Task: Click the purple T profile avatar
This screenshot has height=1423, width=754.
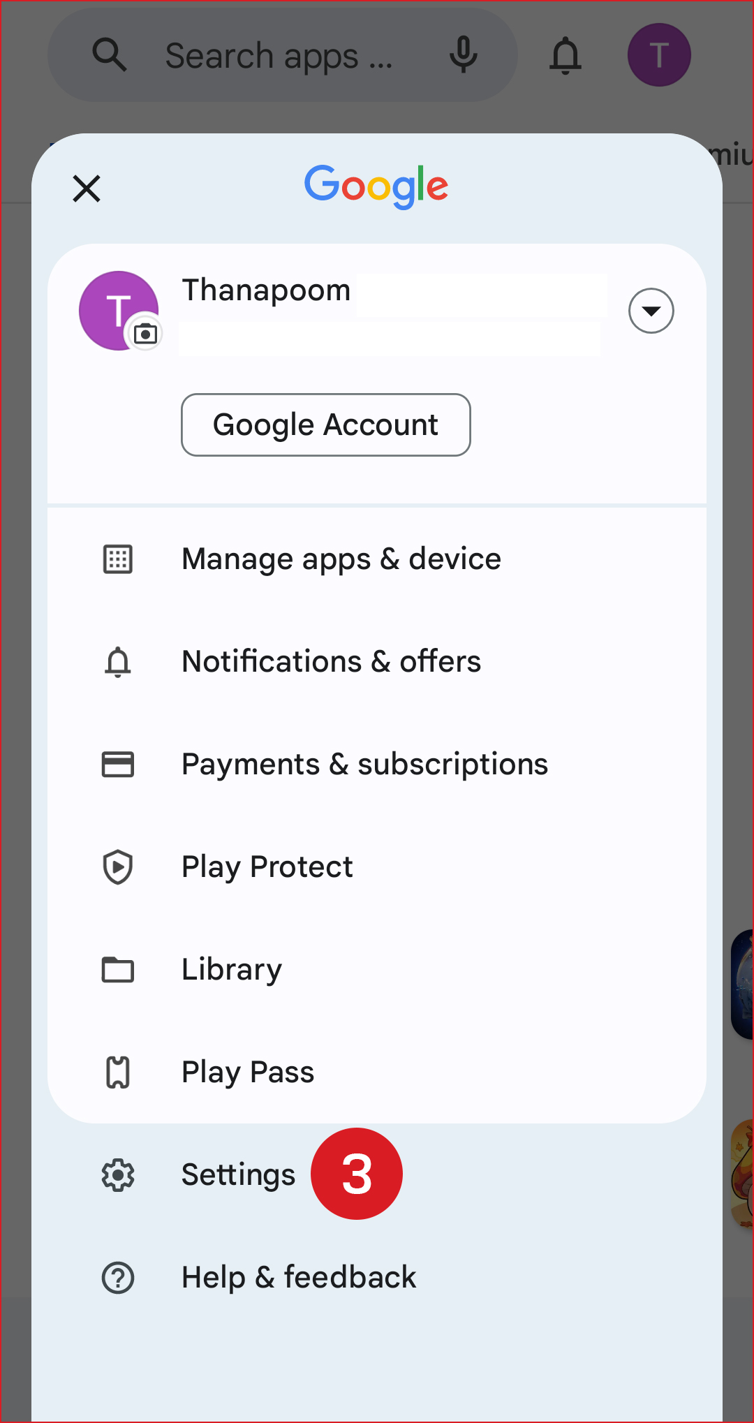Action: pos(659,55)
